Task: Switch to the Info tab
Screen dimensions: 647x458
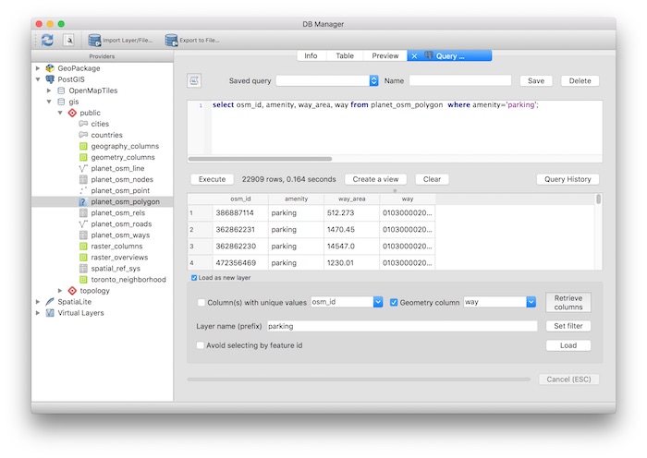Action: 311,55
